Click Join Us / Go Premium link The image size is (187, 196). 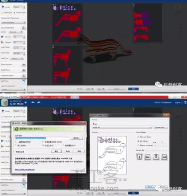pos(163,103)
